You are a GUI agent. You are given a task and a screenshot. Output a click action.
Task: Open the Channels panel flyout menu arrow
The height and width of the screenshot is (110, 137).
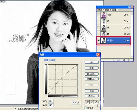click(132, 10)
